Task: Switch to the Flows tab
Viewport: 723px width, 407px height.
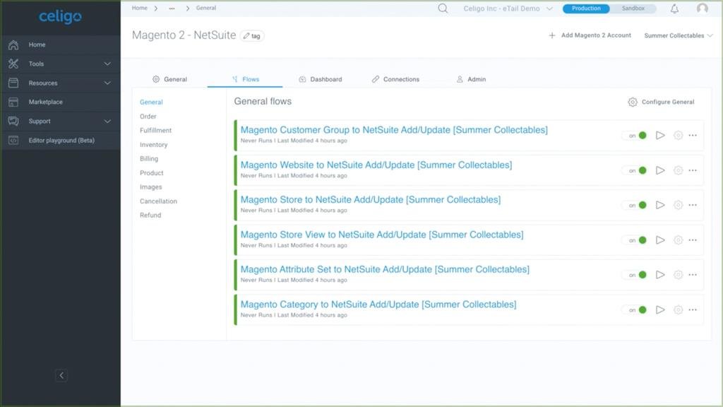Action: pyautogui.click(x=245, y=79)
